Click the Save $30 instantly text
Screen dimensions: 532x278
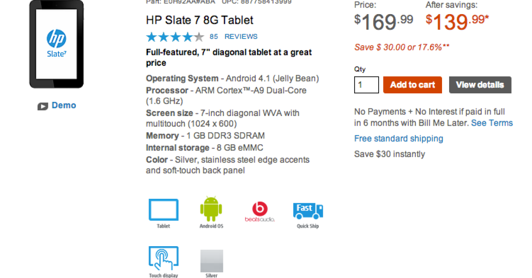point(389,154)
